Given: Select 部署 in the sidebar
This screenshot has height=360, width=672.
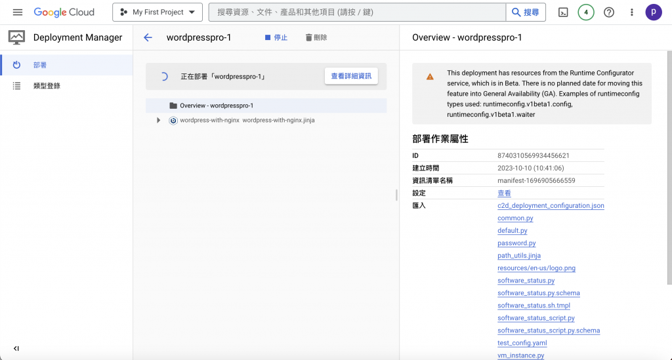Looking at the screenshot, I should coord(66,65).
